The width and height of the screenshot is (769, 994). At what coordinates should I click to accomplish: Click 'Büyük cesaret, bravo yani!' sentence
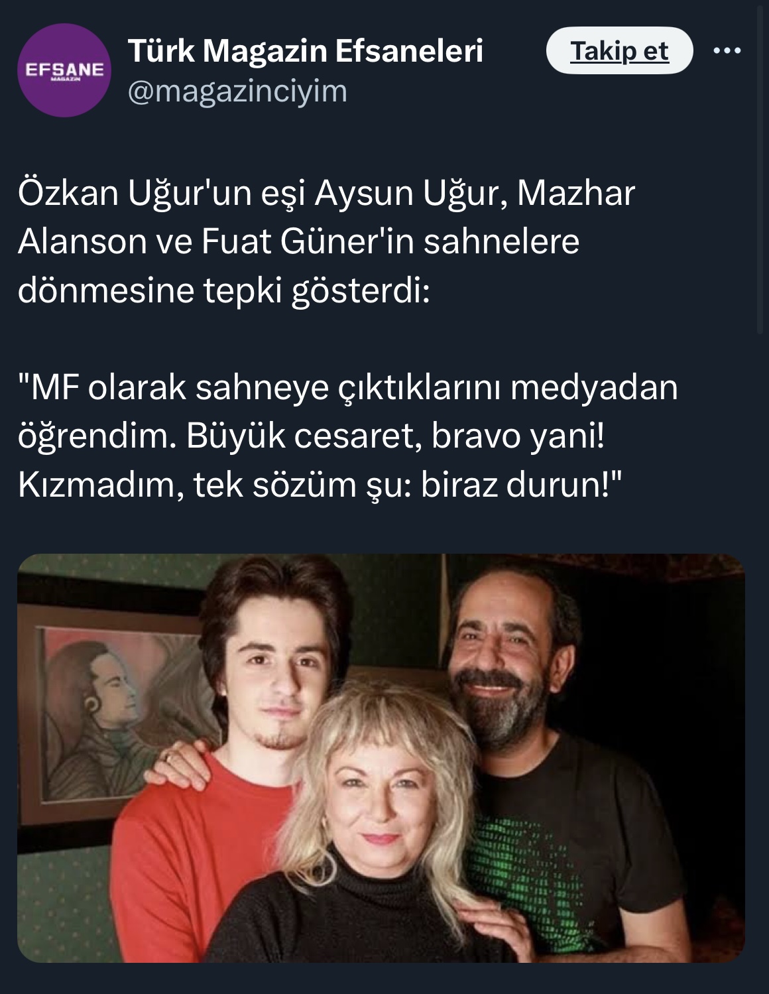tap(396, 438)
